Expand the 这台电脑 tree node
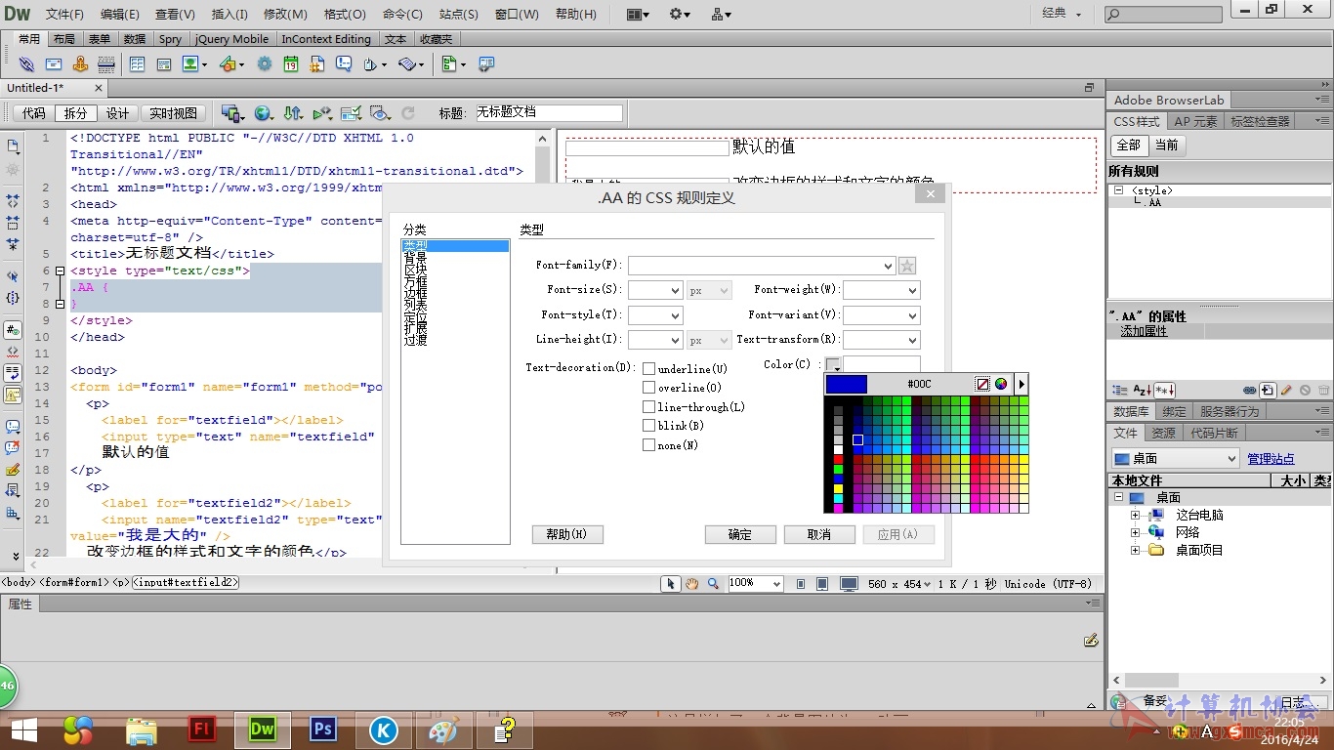 pyautogui.click(x=1136, y=515)
